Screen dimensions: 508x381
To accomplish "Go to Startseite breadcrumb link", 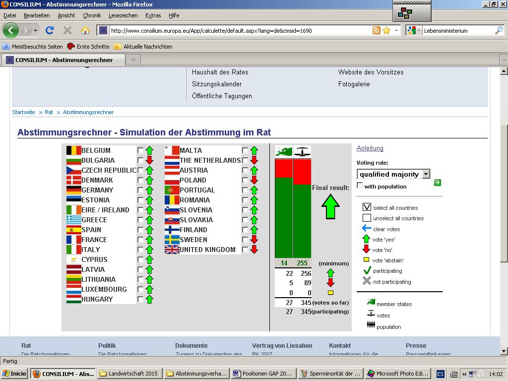I will click(23, 112).
